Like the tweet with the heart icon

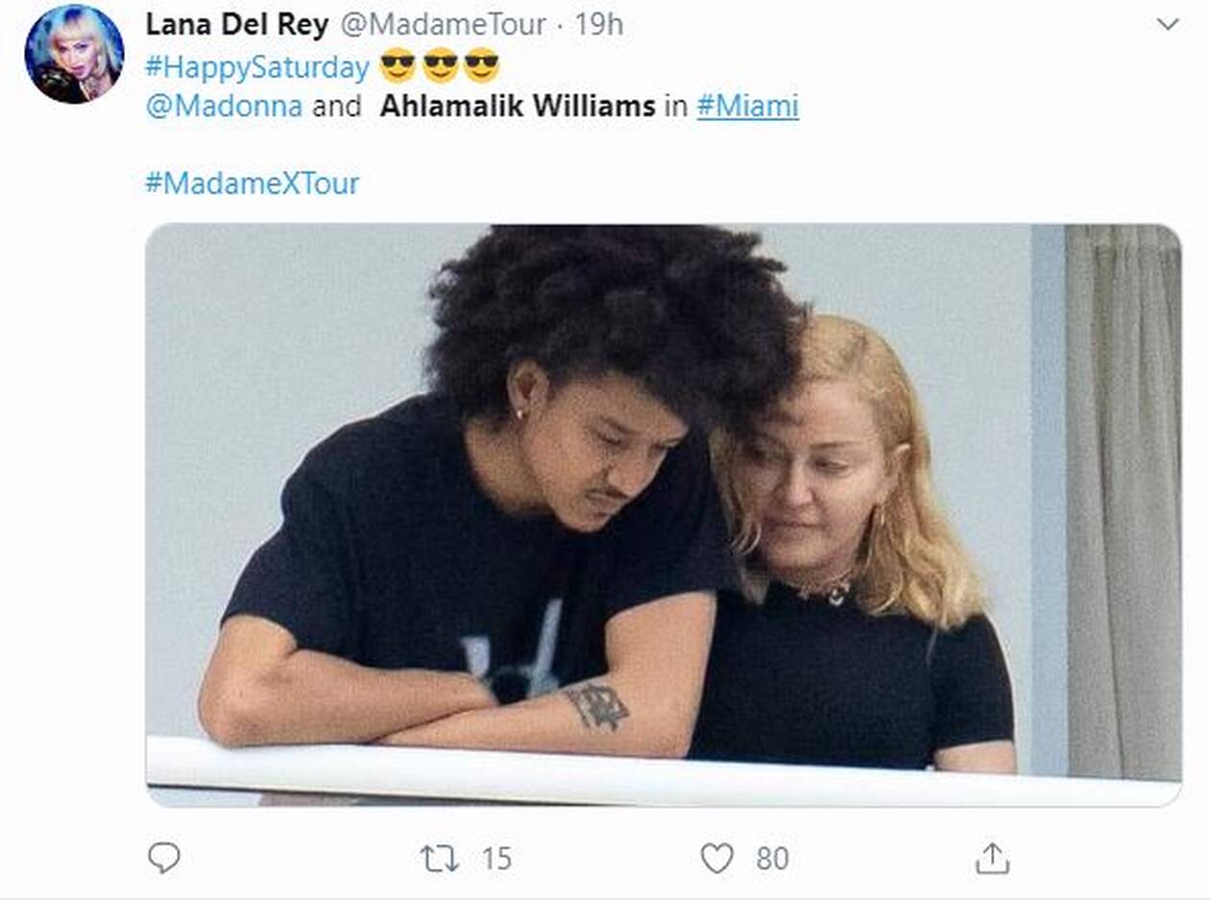716,858
